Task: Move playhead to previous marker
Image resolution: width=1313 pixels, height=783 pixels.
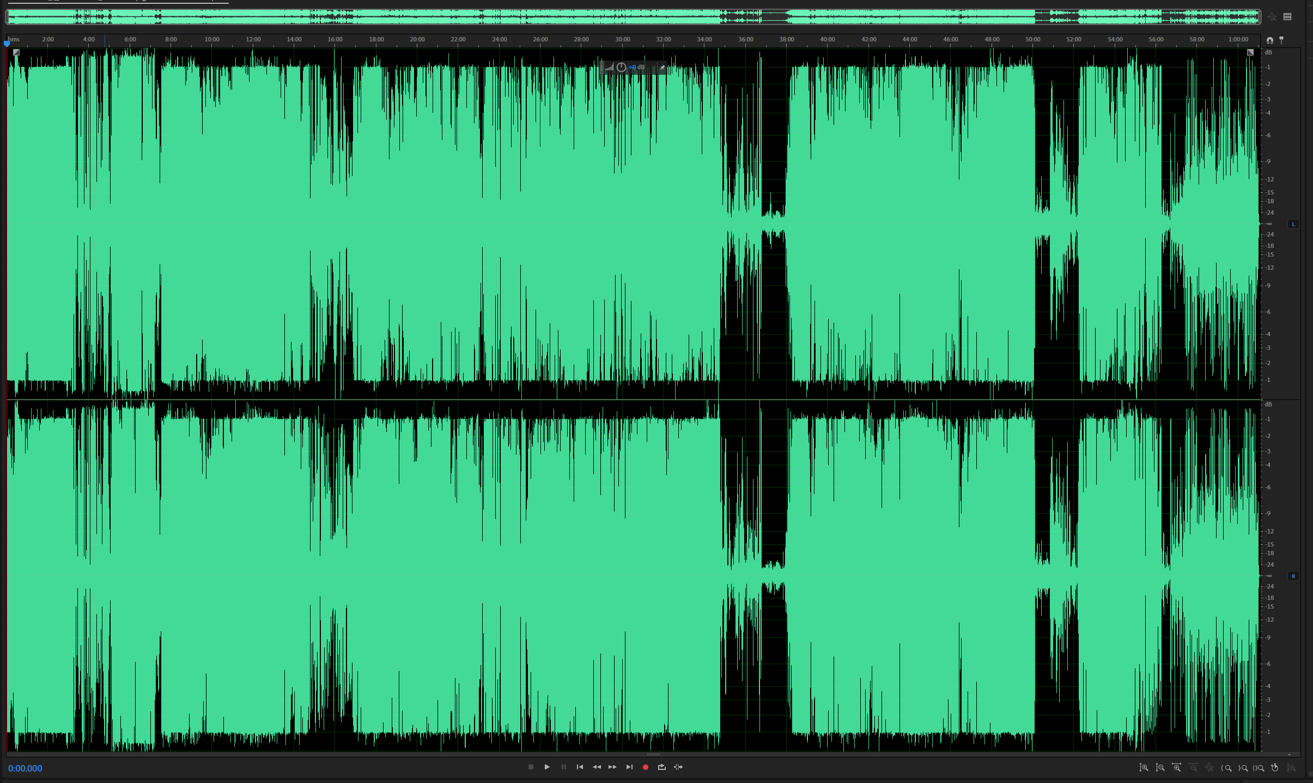Action: click(x=580, y=767)
